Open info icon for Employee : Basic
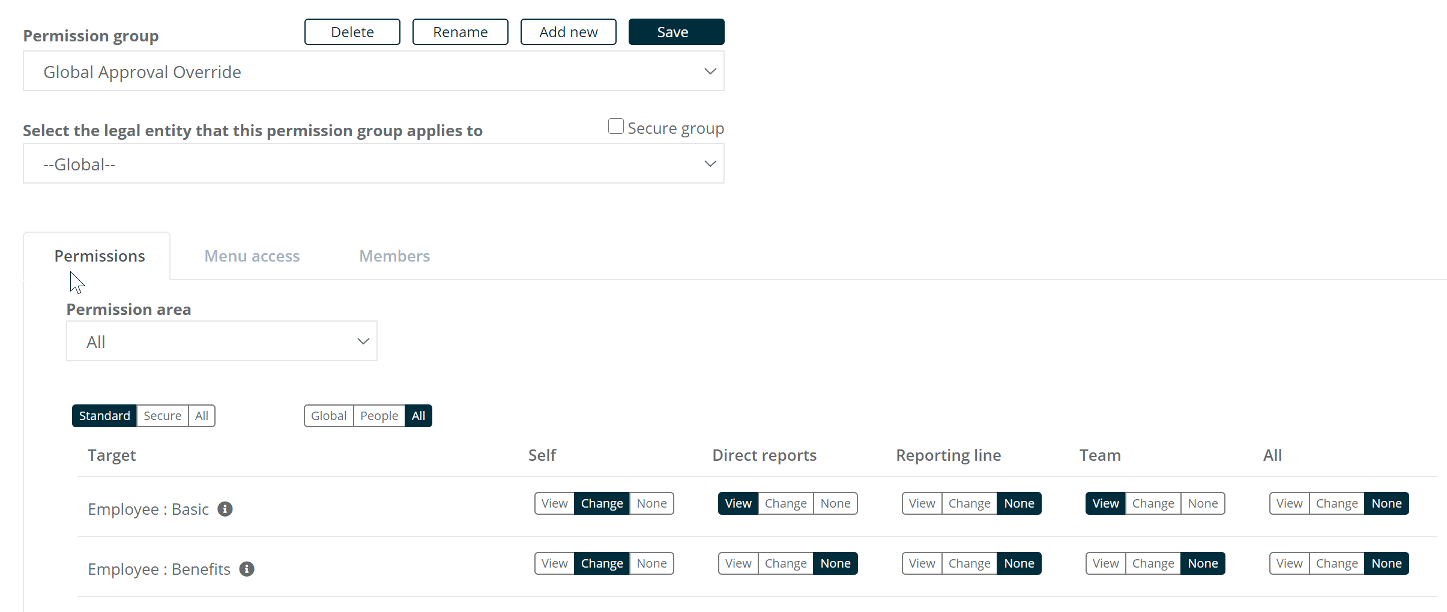 click(x=225, y=509)
